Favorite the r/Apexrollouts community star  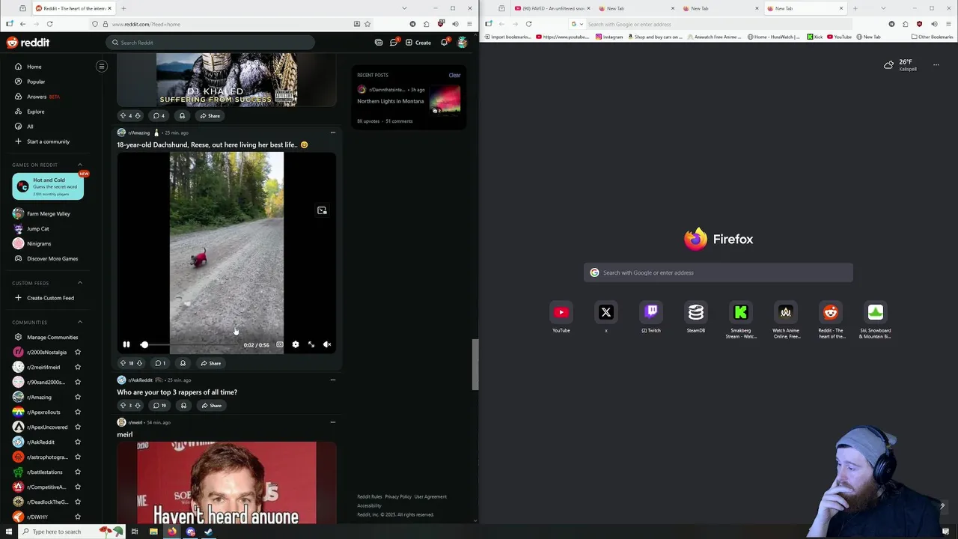[78, 412]
